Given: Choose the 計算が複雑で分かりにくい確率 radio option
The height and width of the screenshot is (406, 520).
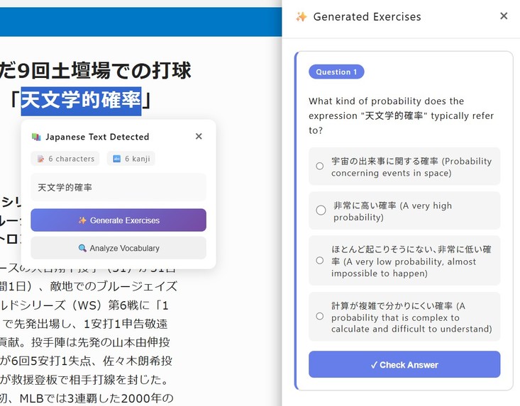Looking at the screenshot, I should (320, 316).
